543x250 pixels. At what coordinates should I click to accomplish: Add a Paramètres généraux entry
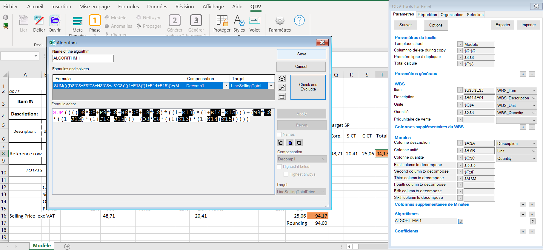[x=523, y=74]
